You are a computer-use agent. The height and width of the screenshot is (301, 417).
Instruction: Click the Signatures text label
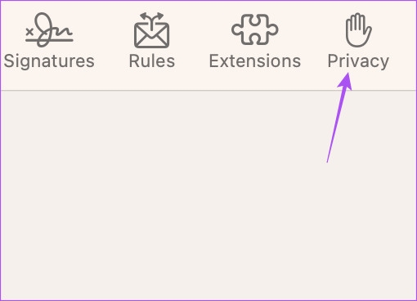49,61
